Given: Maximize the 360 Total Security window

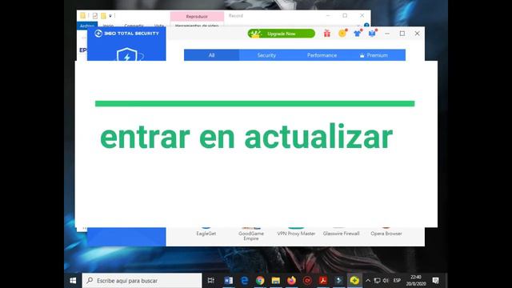Looking at the screenshot, I should [x=402, y=34].
